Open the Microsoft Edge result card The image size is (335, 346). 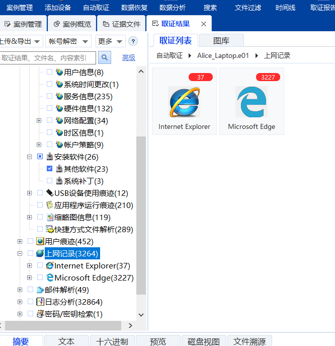[x=252, y=101]
